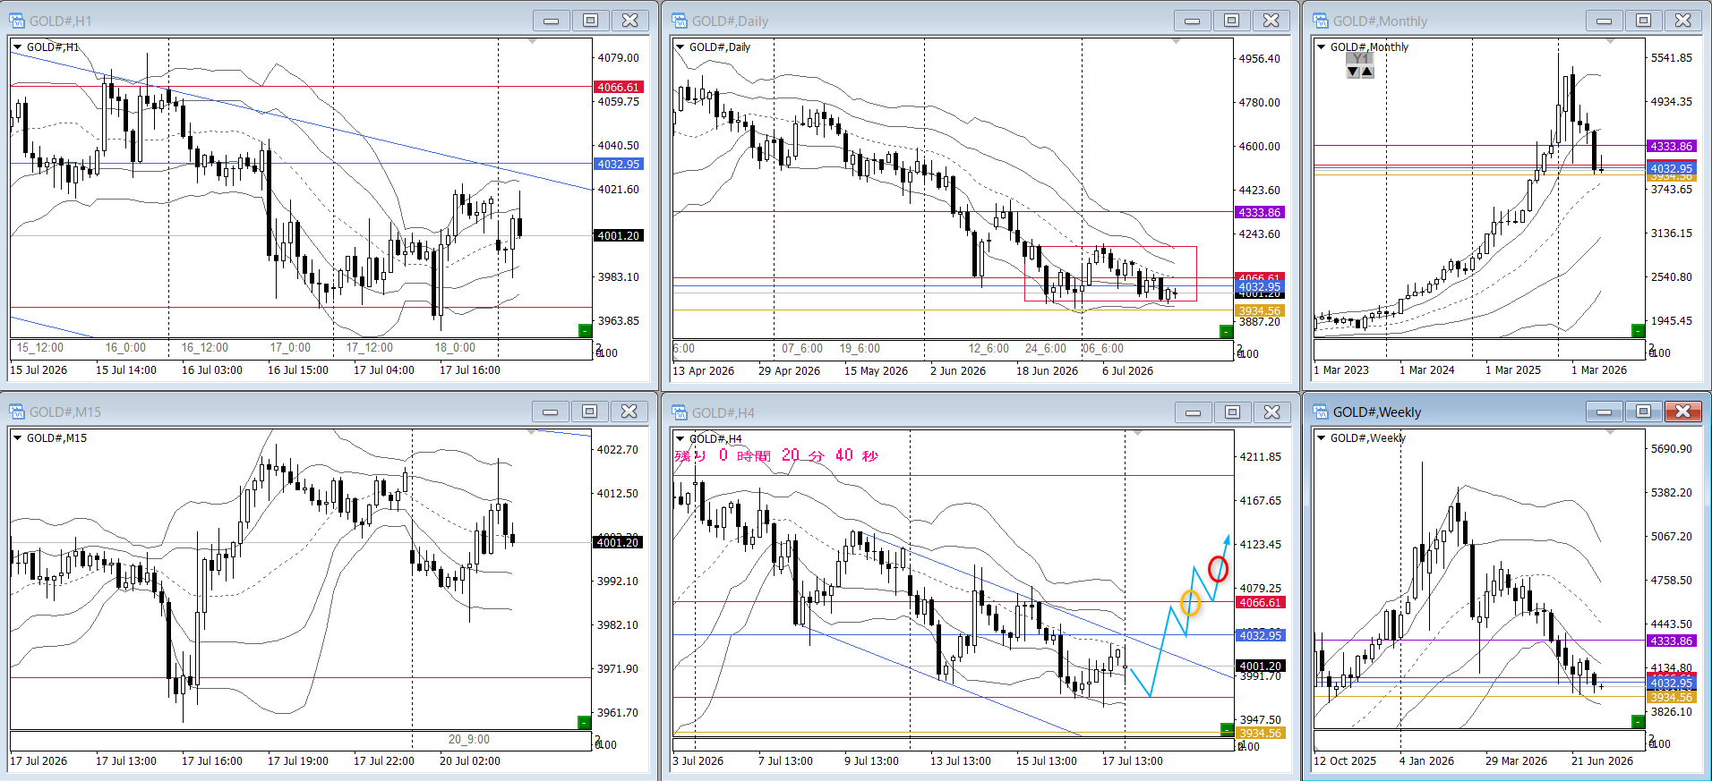Close the GOLD#,M15 chart window

click(629, 412)
